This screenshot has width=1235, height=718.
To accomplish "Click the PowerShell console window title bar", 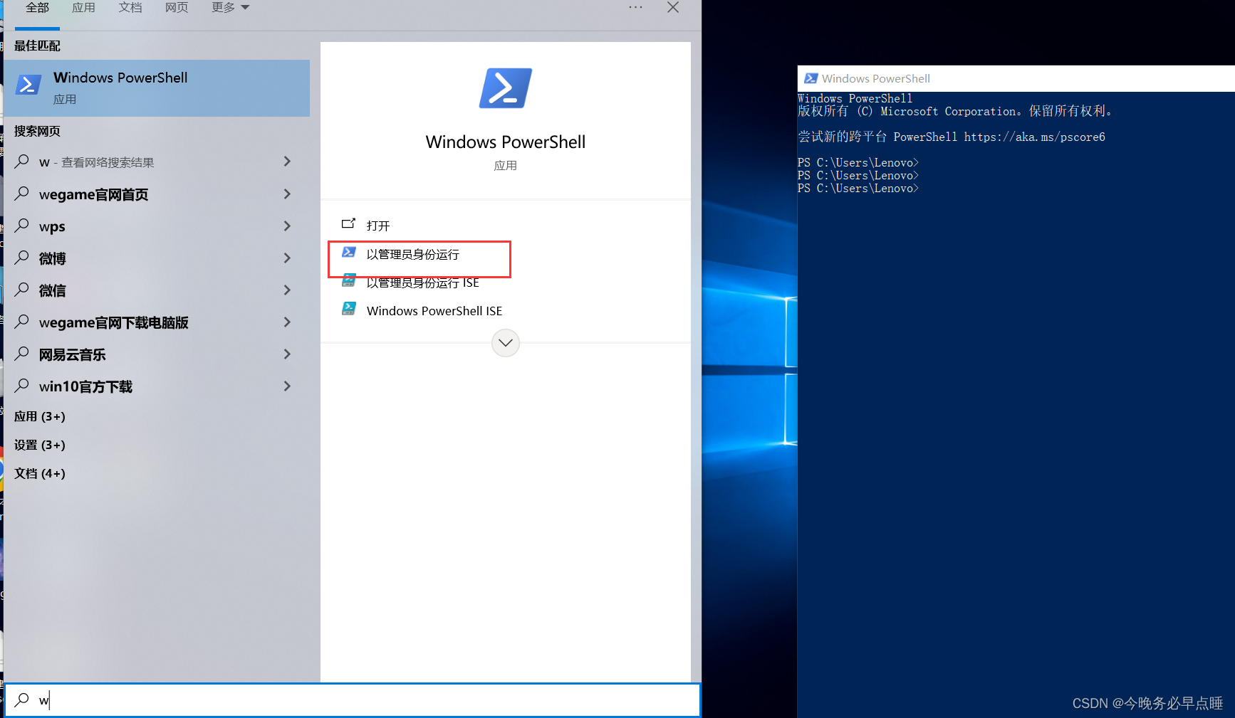I will [x=1016, y=78].
